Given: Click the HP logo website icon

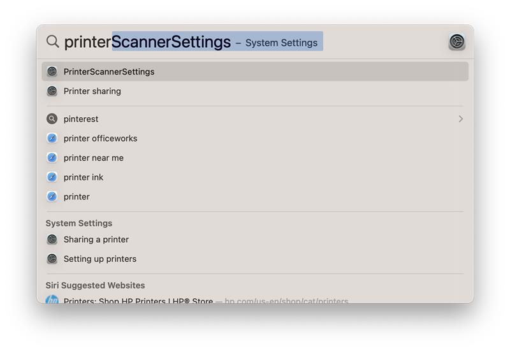Looking at the screenshot, I should (52, 300).
